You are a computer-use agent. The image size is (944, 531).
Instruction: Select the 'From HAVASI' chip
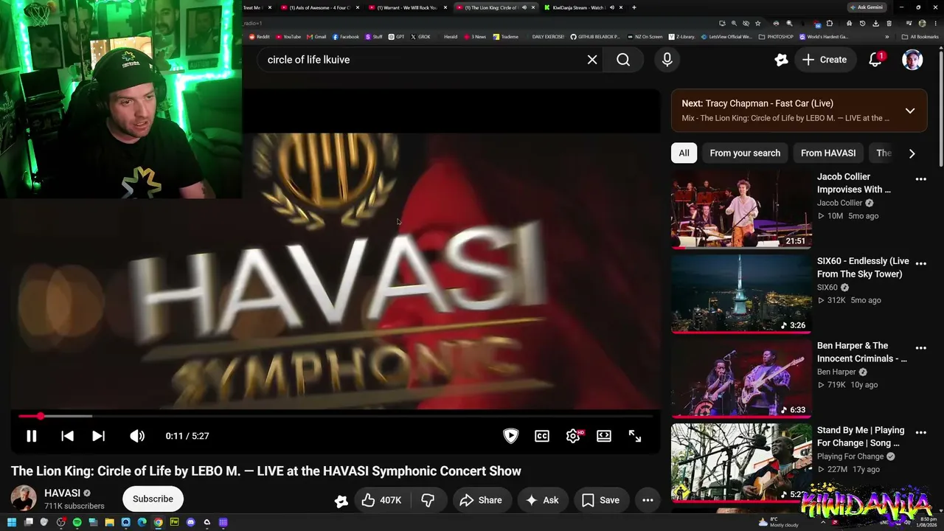tap(828, 153)
